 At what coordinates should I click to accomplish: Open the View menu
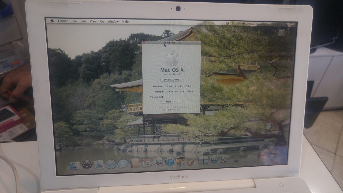[x=93, y=21]
